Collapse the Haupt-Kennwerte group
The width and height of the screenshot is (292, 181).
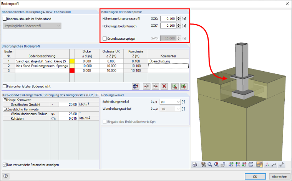pyautogui.click(x=5, y=100)
